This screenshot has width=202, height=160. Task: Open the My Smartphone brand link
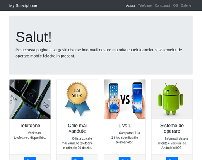(23, 5)
